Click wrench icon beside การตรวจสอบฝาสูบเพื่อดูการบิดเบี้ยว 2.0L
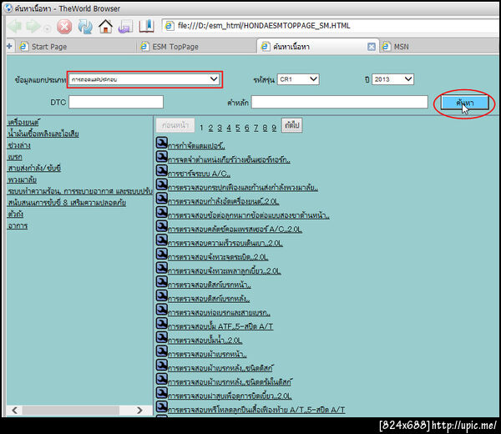Image resolution: width=501 pixels, height=434 pixels. 162,392
